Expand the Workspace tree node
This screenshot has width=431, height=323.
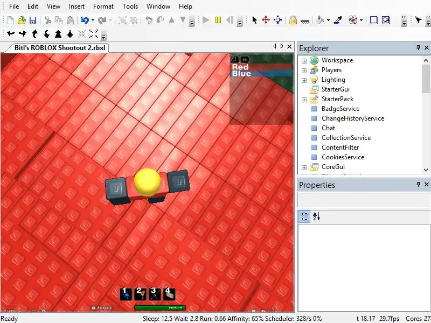pyautogui.click(x=304, y=61)
